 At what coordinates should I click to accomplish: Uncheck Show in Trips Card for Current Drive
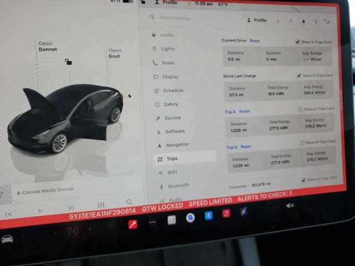pos(297,42)
